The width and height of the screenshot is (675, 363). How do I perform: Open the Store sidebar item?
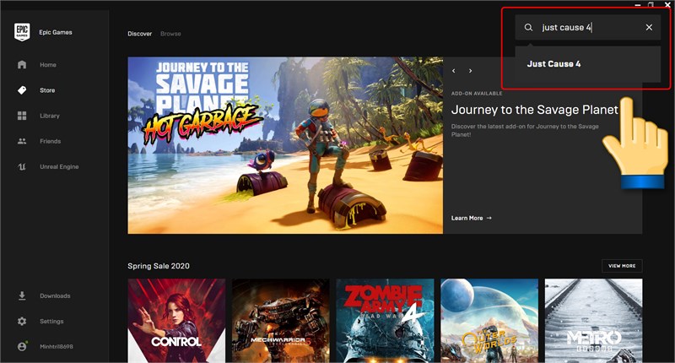point(47,90)
